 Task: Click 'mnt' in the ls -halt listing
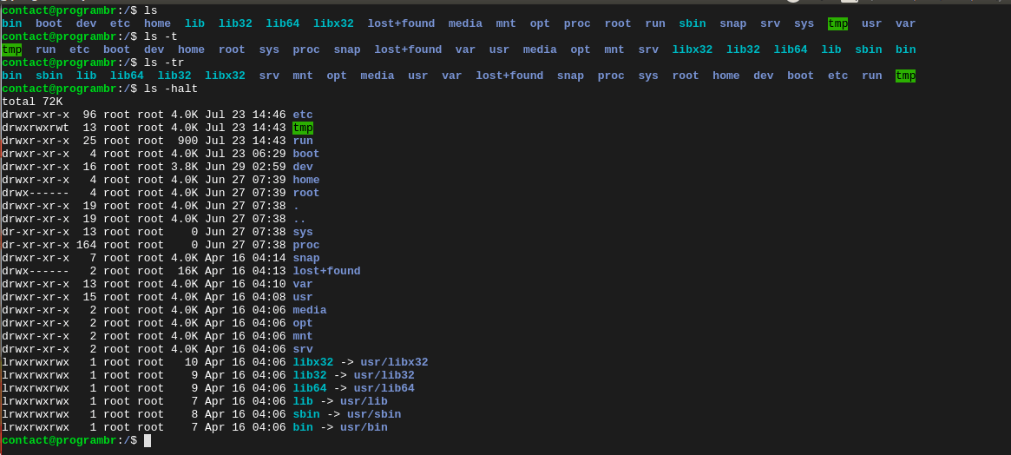pyautogui.click(x=302, y=336)
